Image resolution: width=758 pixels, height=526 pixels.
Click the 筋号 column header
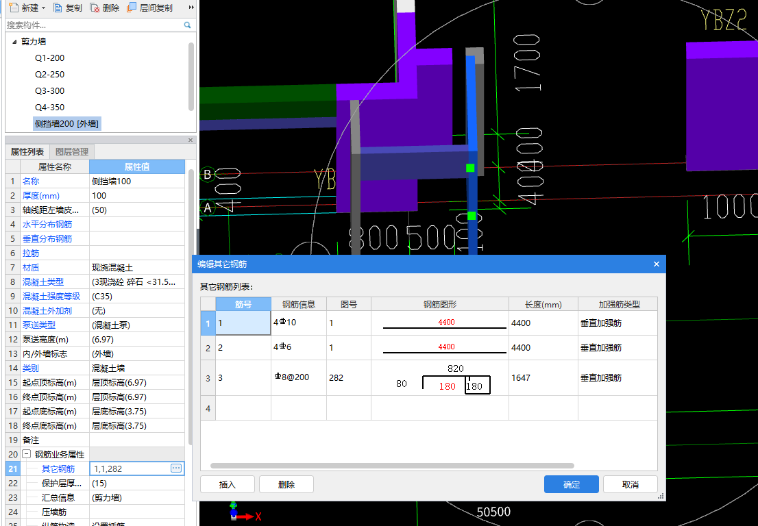243,304
